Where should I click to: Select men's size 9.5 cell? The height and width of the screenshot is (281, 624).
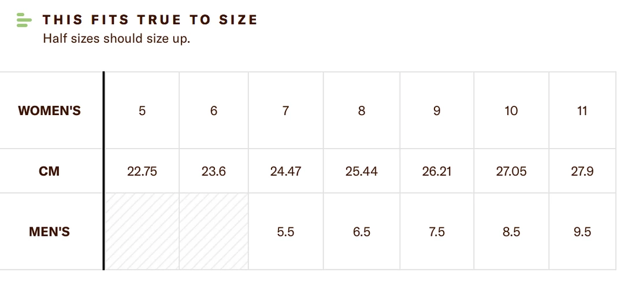[582, 232]
